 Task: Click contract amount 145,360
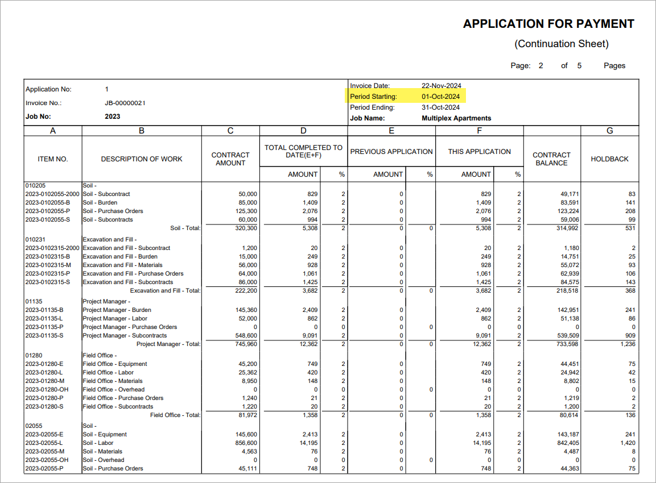tap(246, 310)
